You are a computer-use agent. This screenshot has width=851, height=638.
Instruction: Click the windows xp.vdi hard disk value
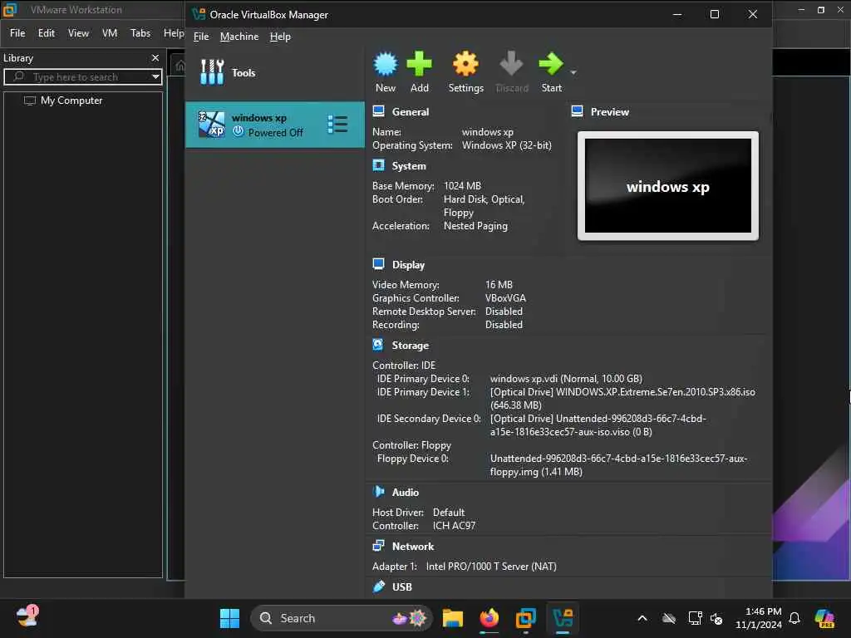coord(566,379)
